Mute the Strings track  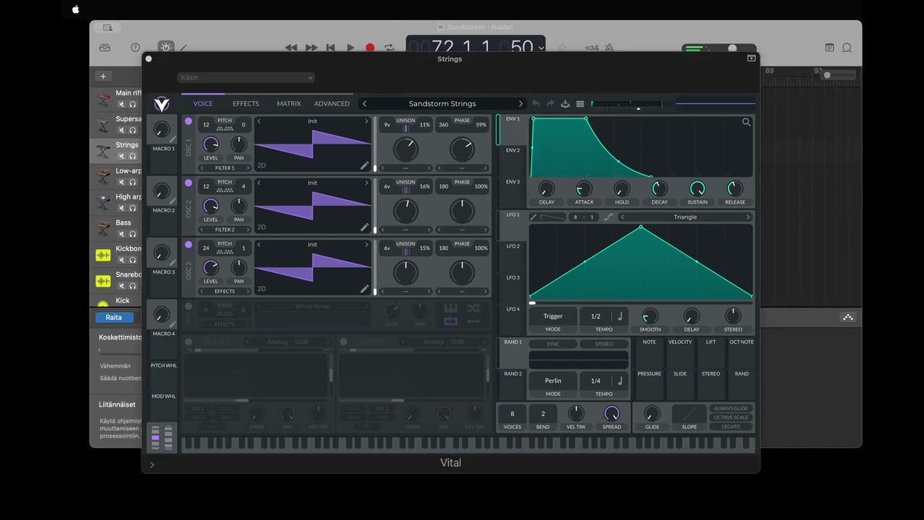coord(121,156)
